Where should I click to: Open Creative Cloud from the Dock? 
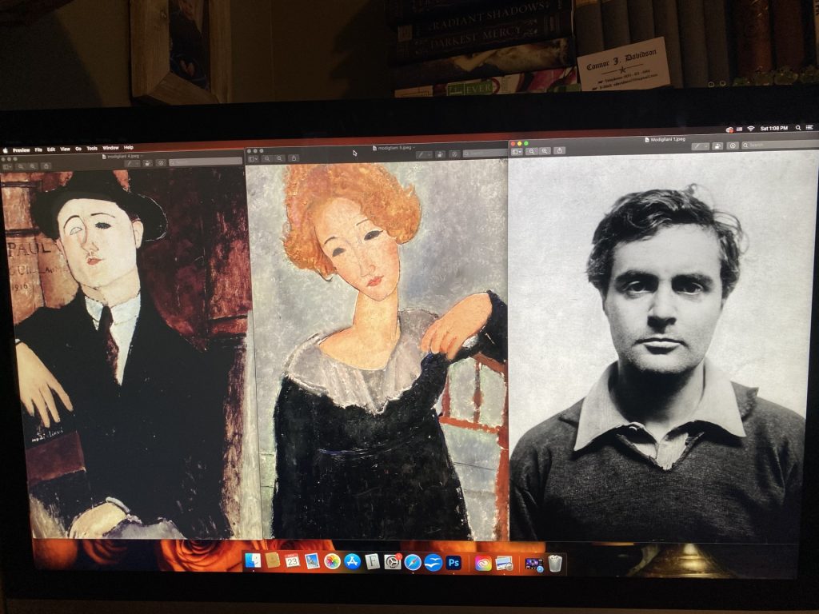click(x=483, y=564)
